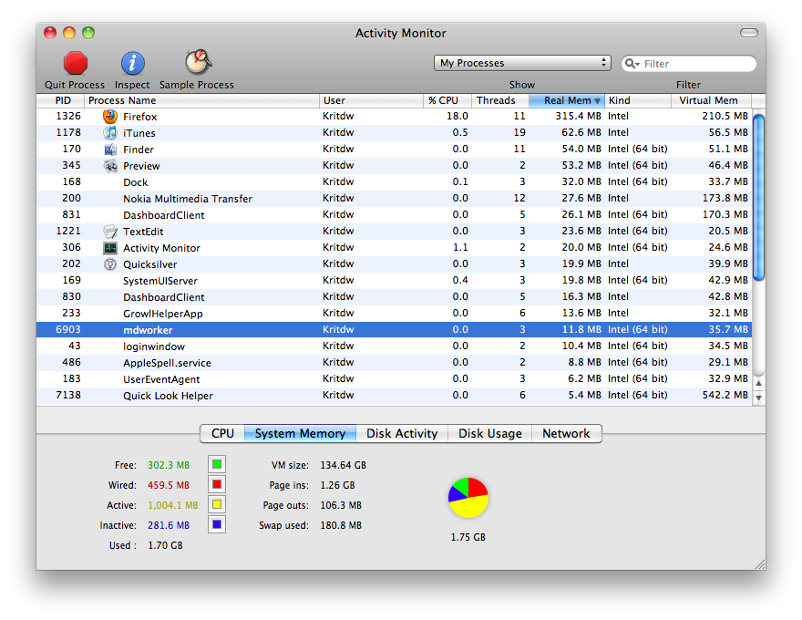Click the red Quit Process stop icon
The width and height of the screenshot is (802, 620).
tap(75, 64)
